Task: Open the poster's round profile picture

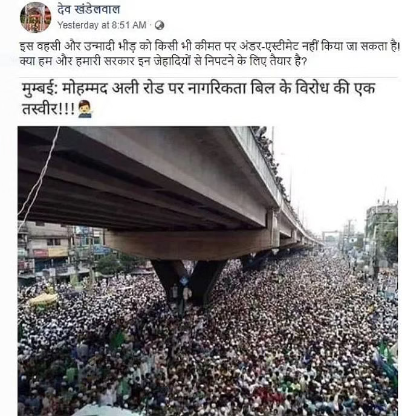Action: (x=36, y=17)
